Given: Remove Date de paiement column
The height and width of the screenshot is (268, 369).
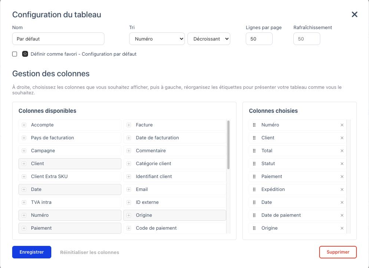Looking at the screenshot, I should 342,215.
